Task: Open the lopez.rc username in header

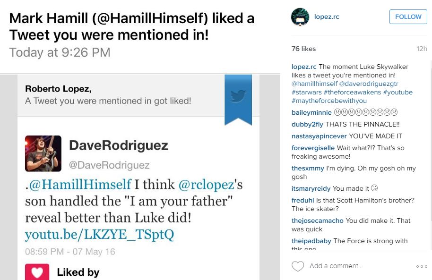Action: (327, 17)
